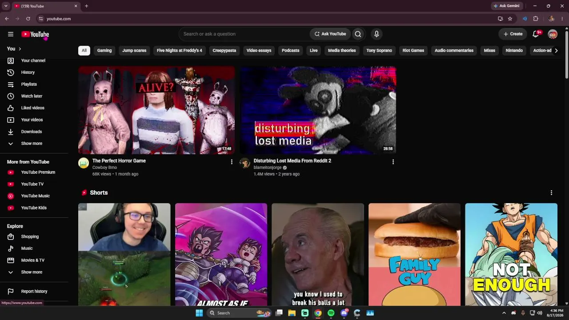The width and height of the screenshot is (569, 320).
Task: Click the Chrome address bar
Action: pyautogui.click(x=267, y=19)
